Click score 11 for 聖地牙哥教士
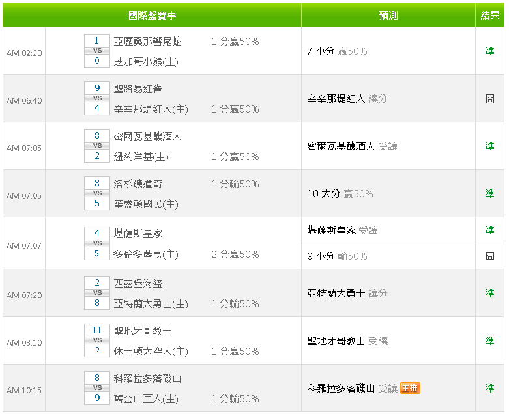The width and height of the screenshot is (509, 414). [x=96, y=330]
